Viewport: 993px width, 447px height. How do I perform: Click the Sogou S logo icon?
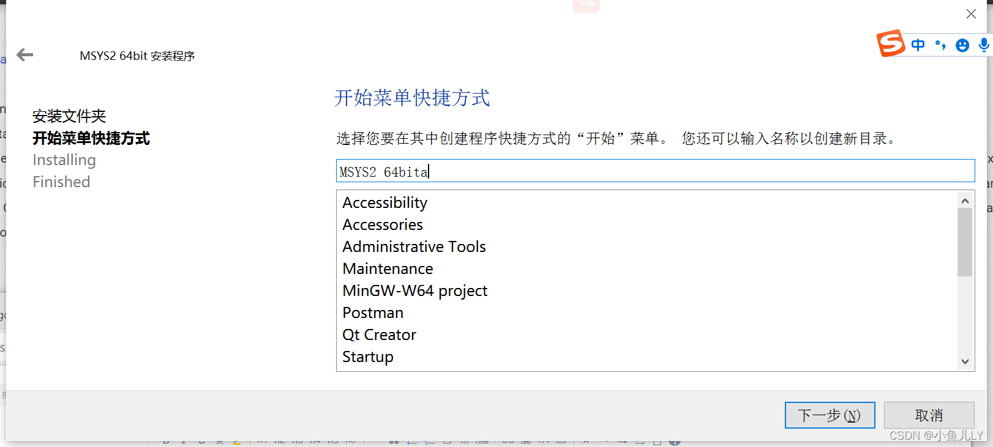click(891, 43)
